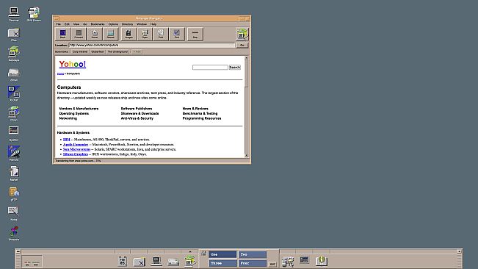Click the Notes desktop icon
Viewport: 478px width, 269px height.
click(x=14, y=212)
